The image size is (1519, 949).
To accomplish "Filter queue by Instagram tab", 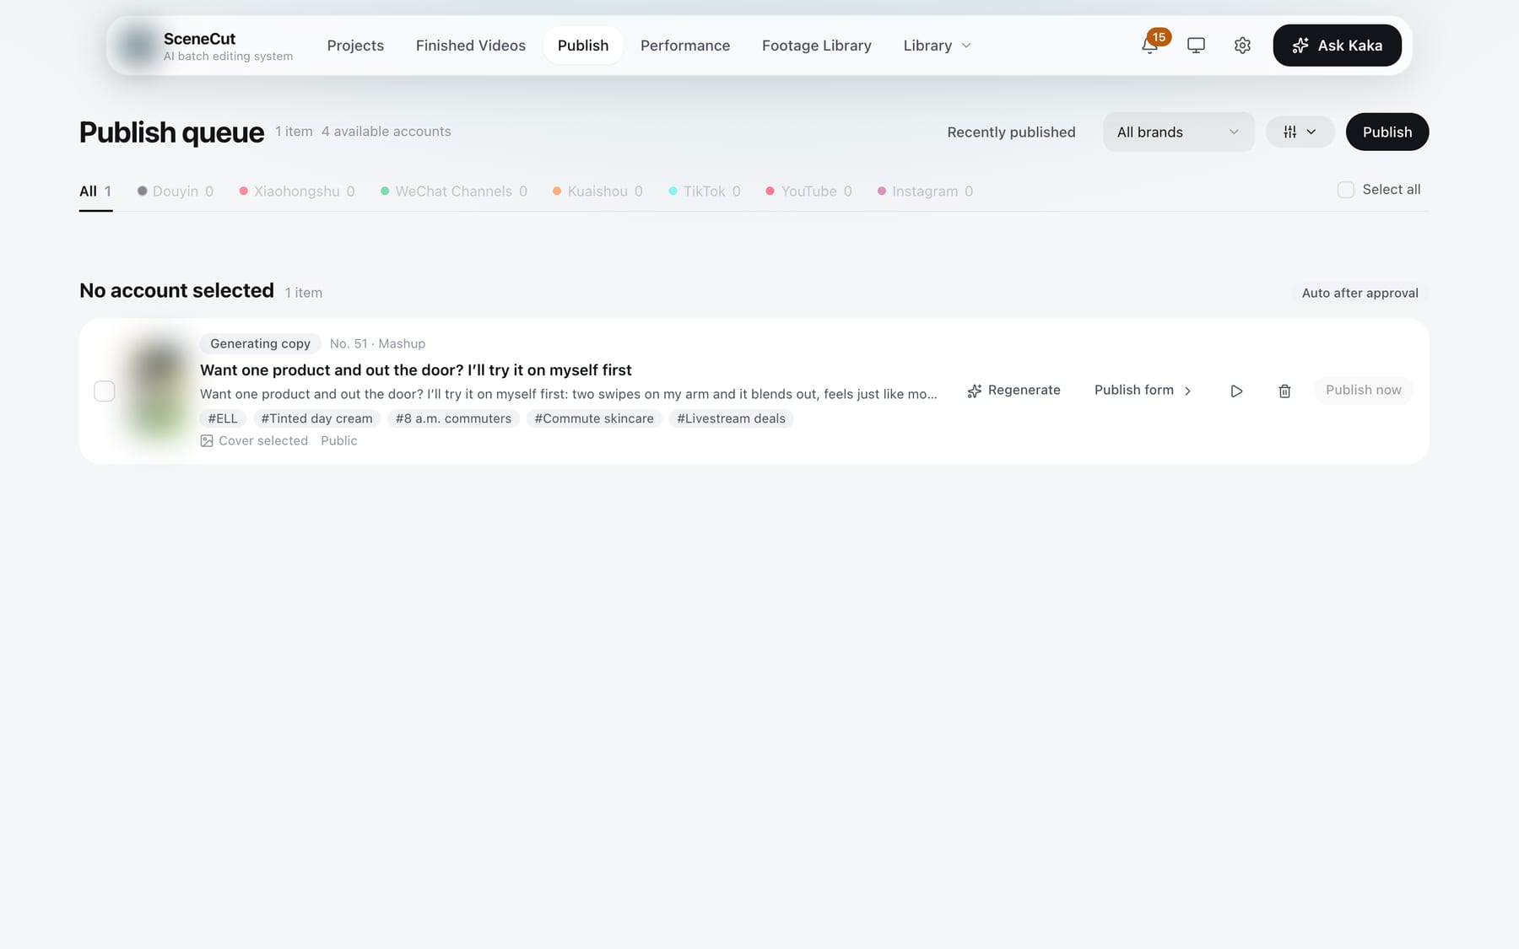I will coord(926,191).
